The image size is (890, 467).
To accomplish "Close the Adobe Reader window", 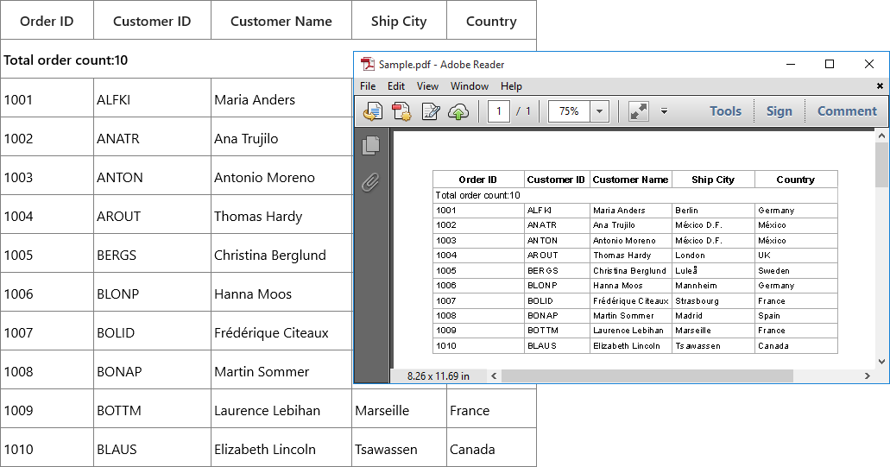I will pyautogui.click(x=869, y=64).
